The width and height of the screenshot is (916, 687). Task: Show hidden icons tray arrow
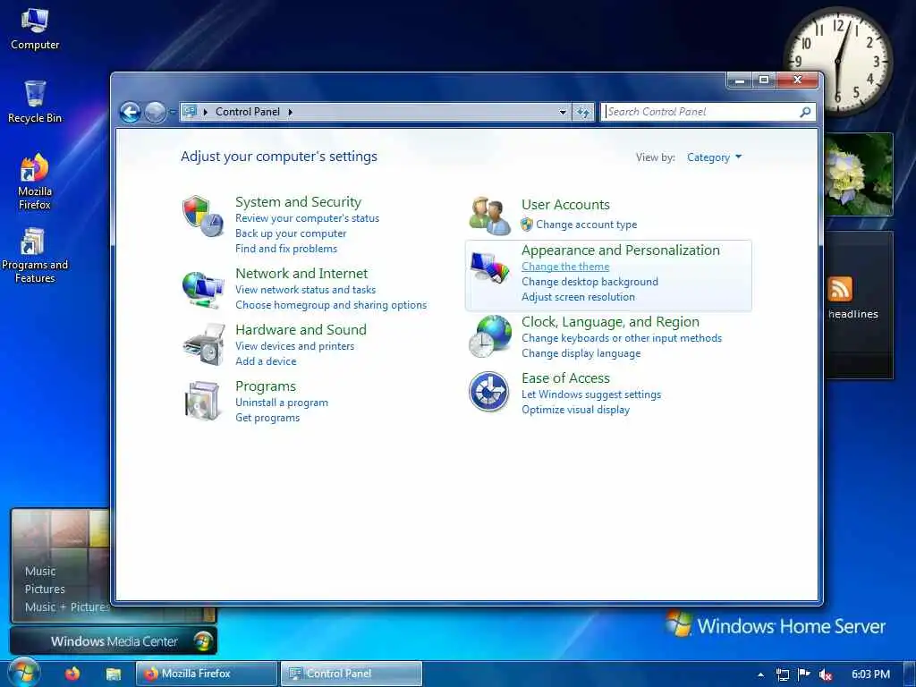tap(760, 674)
